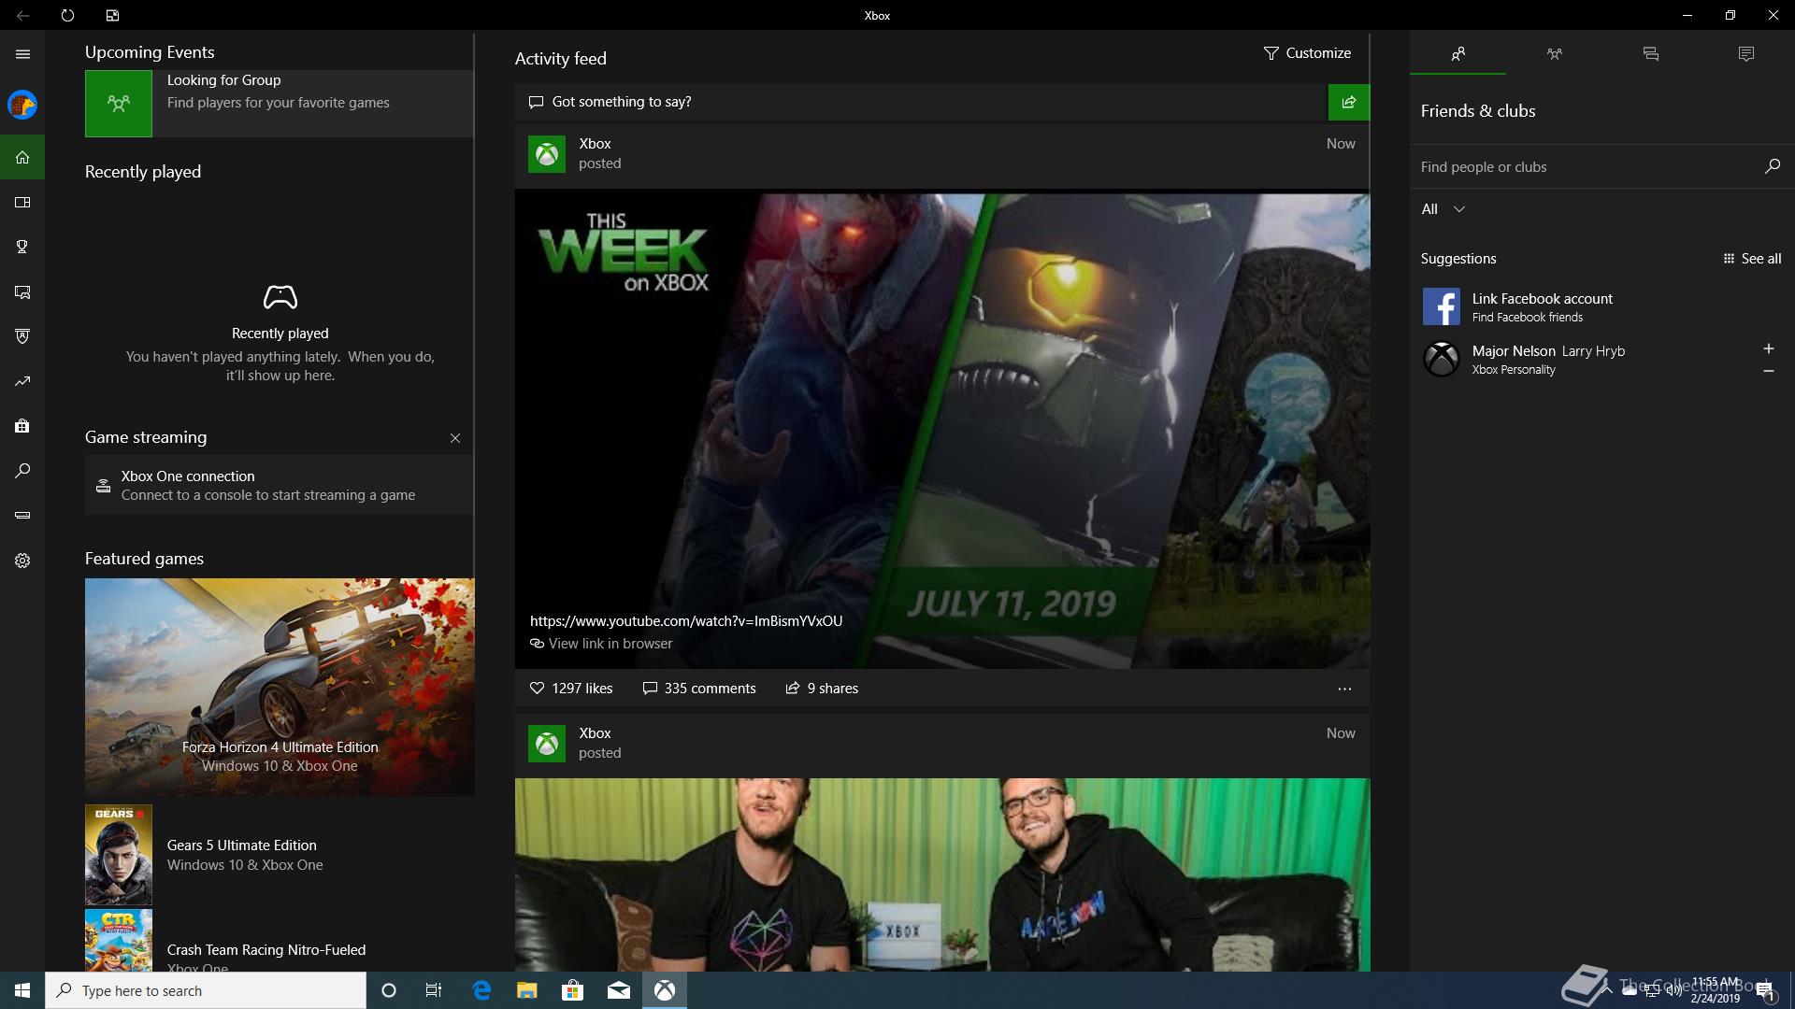Expand the All filter dropdown
The width and height of the screenshot is (1795, 1009).
[1443, 209]
